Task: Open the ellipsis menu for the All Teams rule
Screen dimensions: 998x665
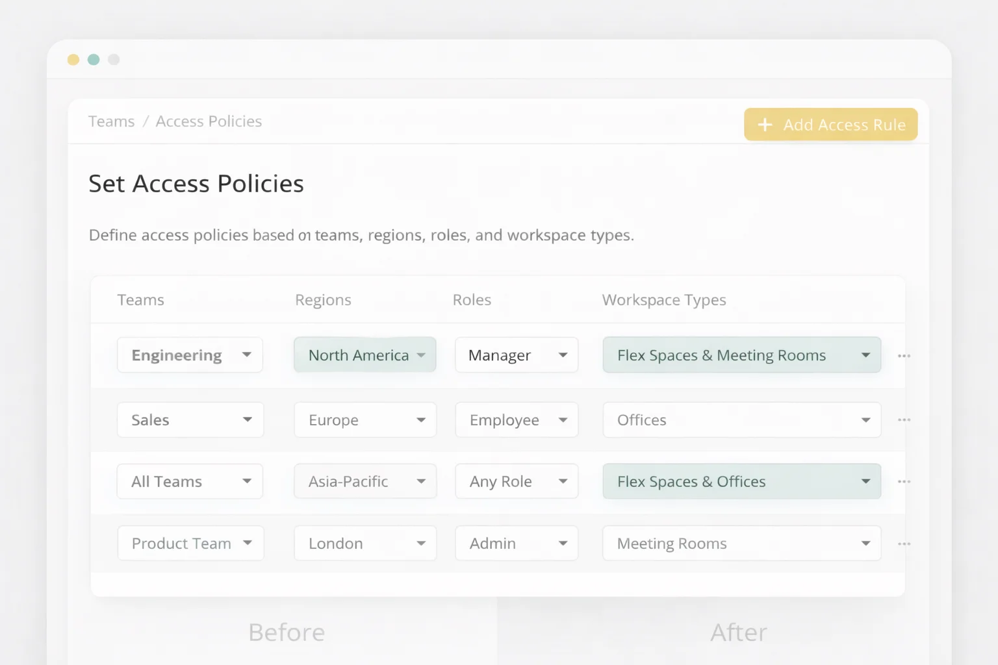Action: [x=904, y=481]
